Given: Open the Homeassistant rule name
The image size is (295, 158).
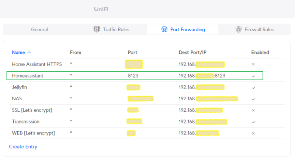Looking at the screenshot, I should click(x=28, y=76).
